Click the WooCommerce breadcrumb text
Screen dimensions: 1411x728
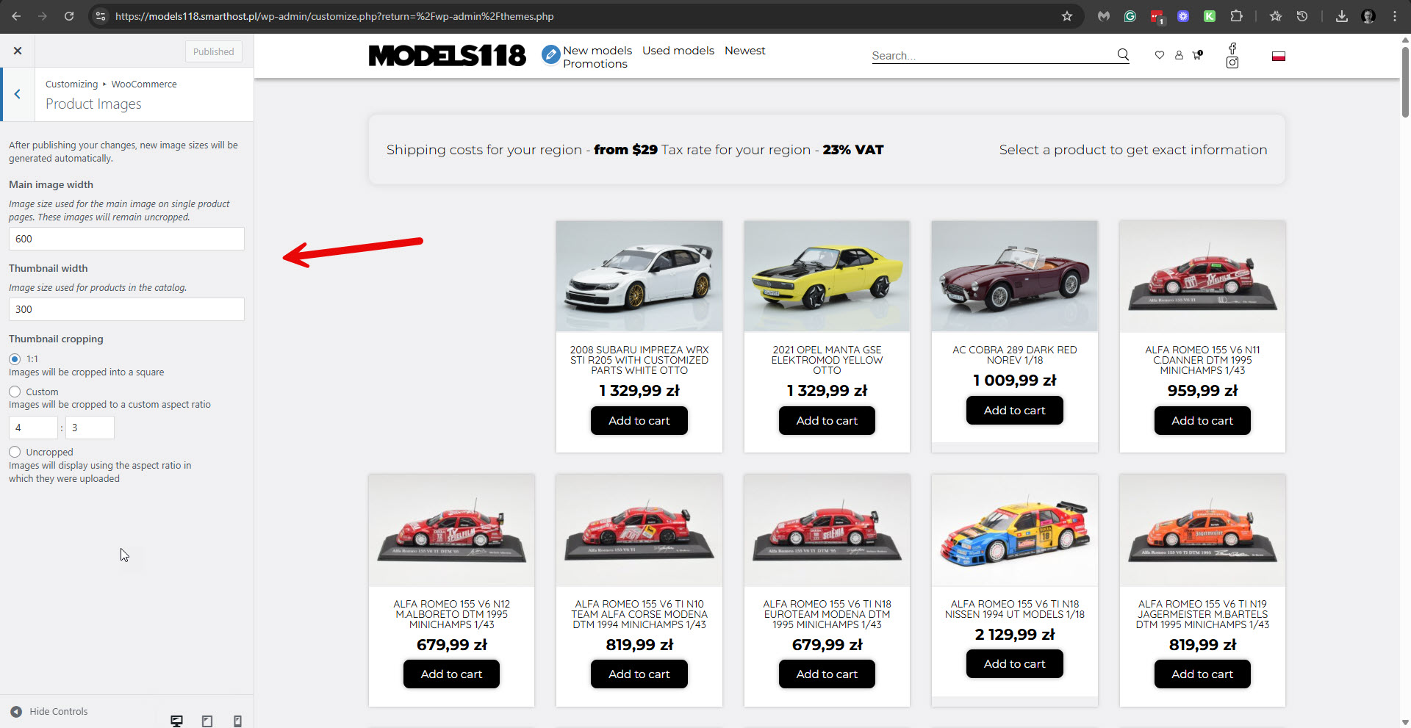(144, 84)
